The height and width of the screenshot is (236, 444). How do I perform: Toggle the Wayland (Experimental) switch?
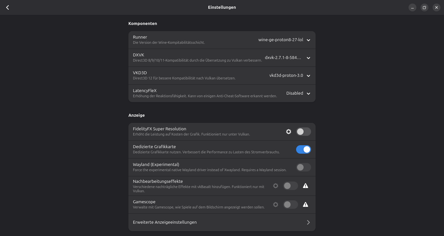coord(303,167)
